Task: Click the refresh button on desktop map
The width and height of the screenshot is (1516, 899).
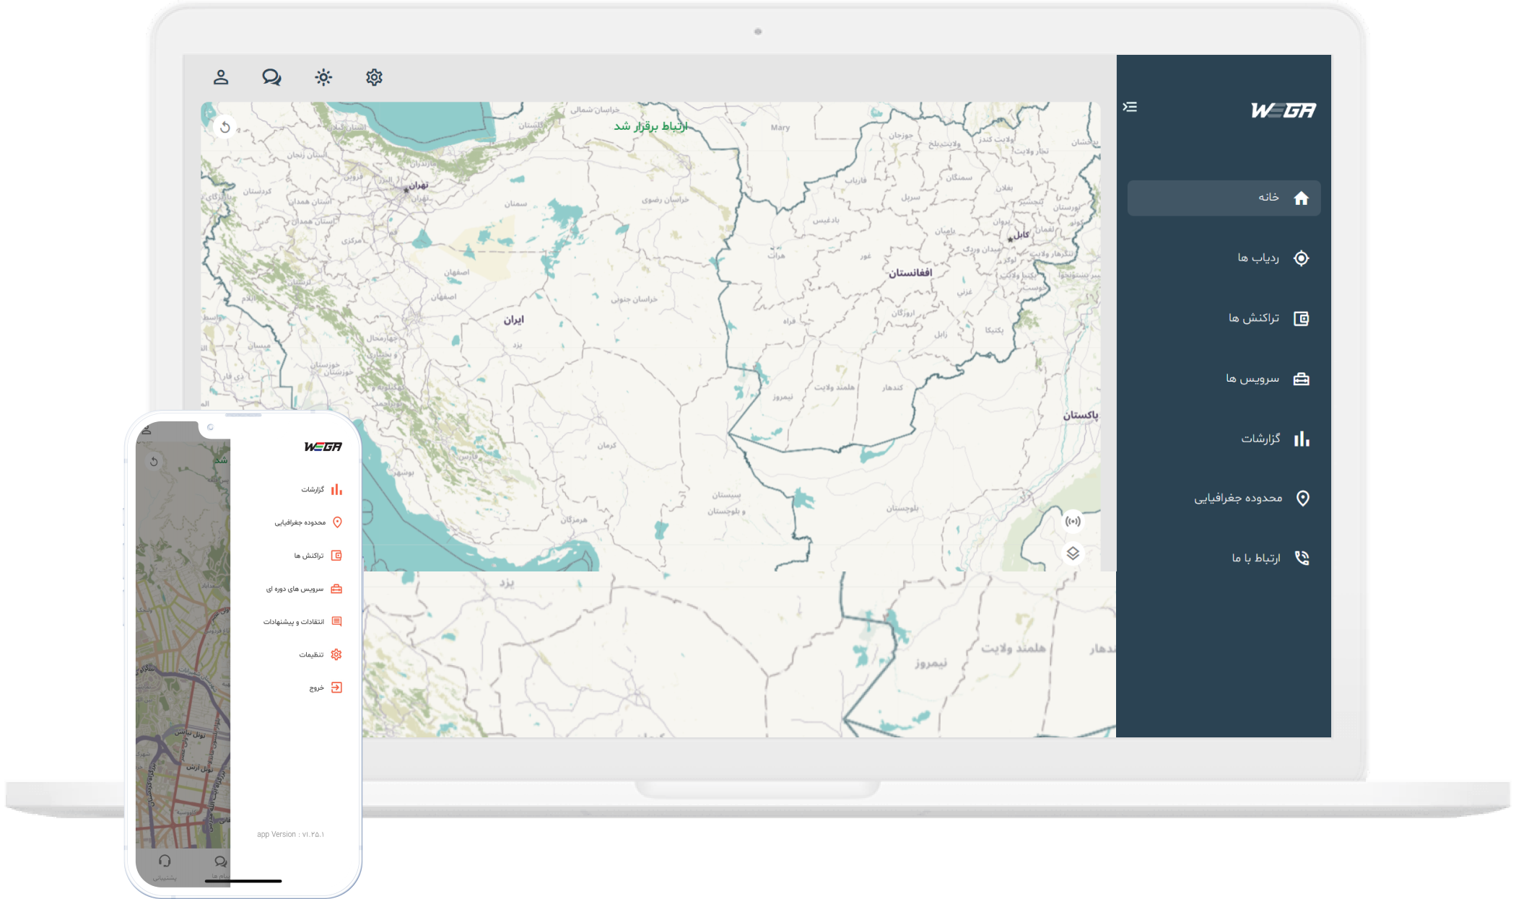Action: 225,128
